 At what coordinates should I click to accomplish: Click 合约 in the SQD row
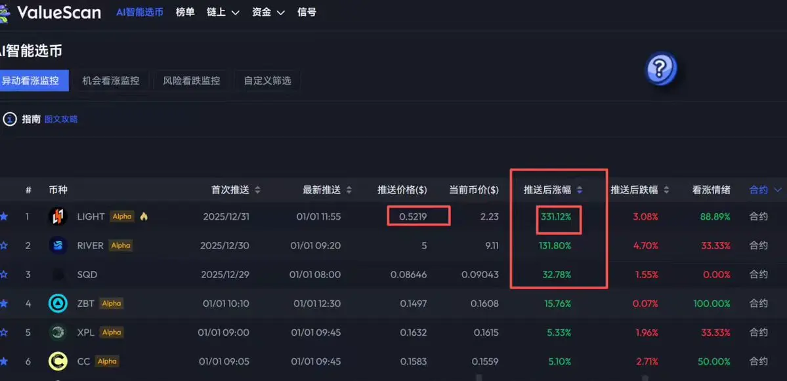click(758, 275)
